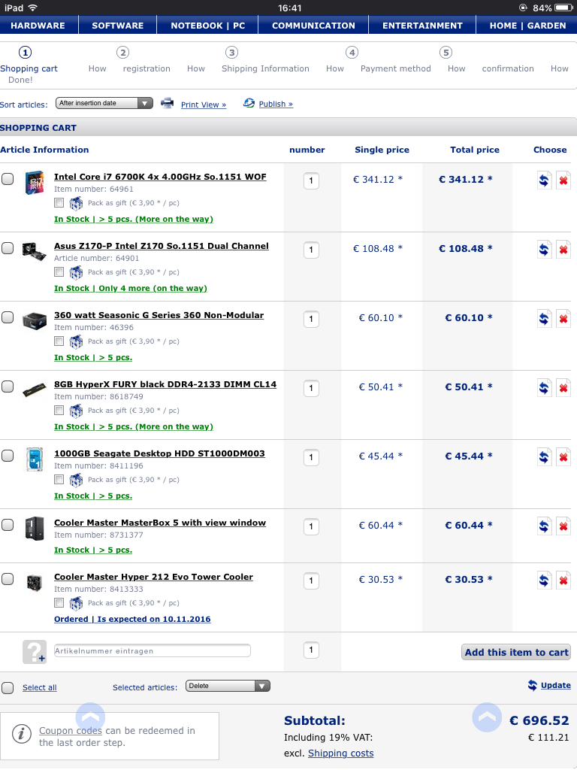The width and height of the screenshot is (577, 770).
Task: Click the gift box icon for Asus Z170-P
Action: [x=76, y=272]
